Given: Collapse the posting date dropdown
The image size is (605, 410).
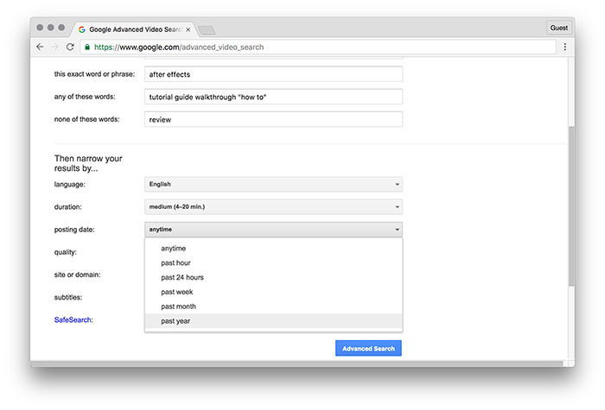Looking at the screenshot, I should point(273,230).
